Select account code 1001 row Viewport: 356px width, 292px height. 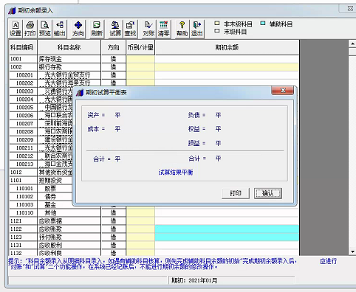[24, 59]
